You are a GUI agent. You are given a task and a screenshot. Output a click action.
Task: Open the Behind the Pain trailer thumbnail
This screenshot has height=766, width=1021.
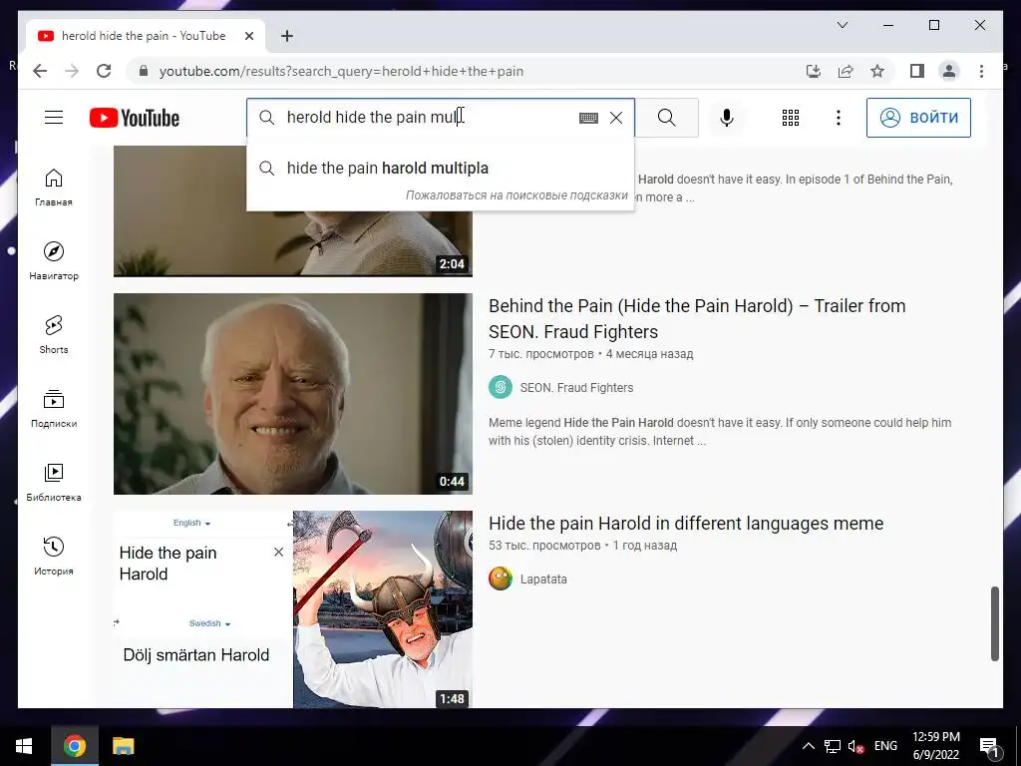tap(293, 393)
